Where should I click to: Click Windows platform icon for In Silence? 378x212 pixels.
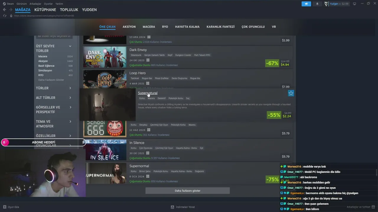148,153
